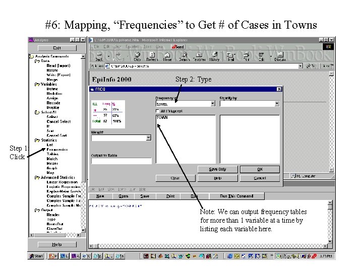Click the program editor vertical scrollbar
Viewport: 363px width, 272px height.
330,222
